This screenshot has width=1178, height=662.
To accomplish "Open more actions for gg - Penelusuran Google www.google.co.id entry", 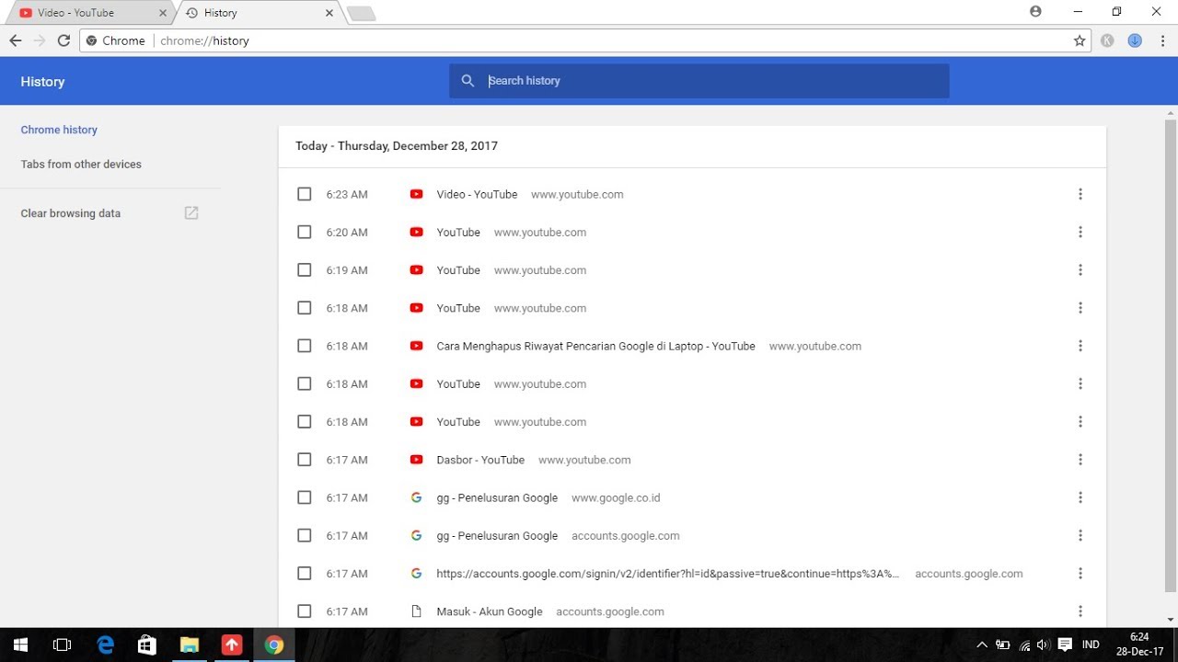I will [x=1080, y=497].
